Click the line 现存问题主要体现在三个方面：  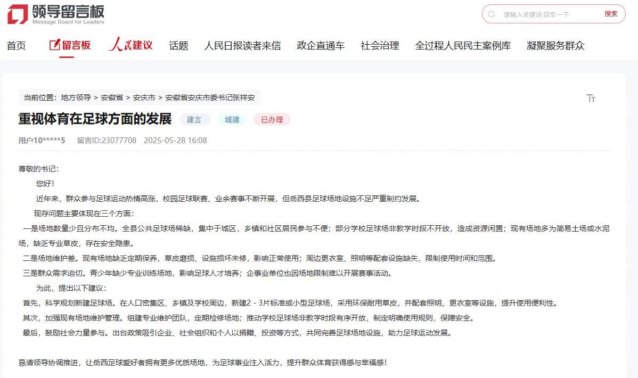tap(85, 213)
